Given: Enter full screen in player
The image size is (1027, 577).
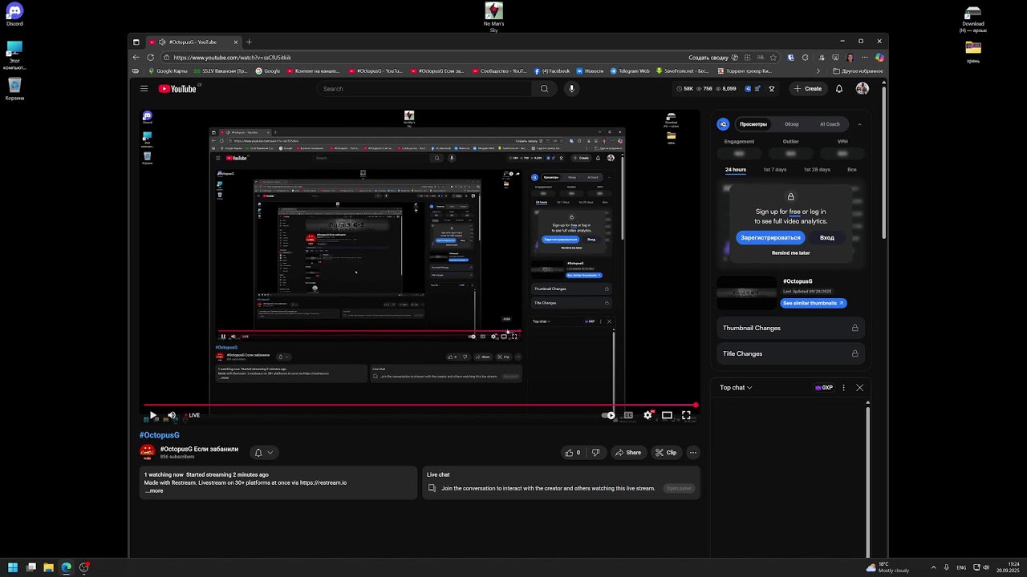Looking at the screenshot, I should 686,415.
